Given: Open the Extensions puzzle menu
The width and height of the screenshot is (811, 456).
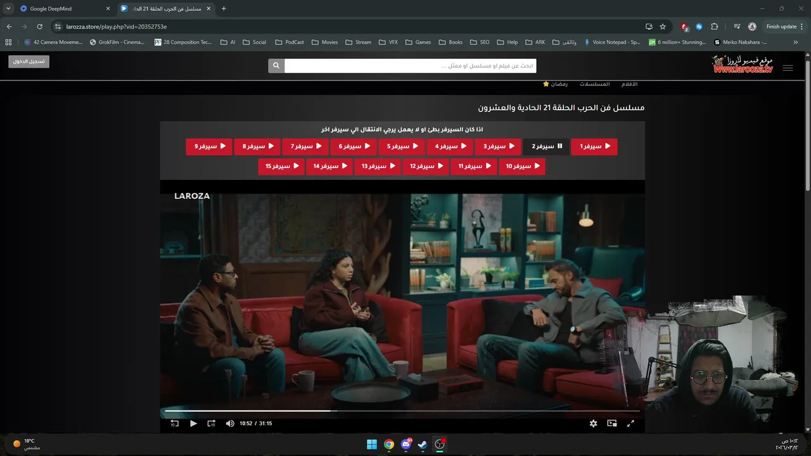Looking at the screenshot, I should tap(715, 27).
